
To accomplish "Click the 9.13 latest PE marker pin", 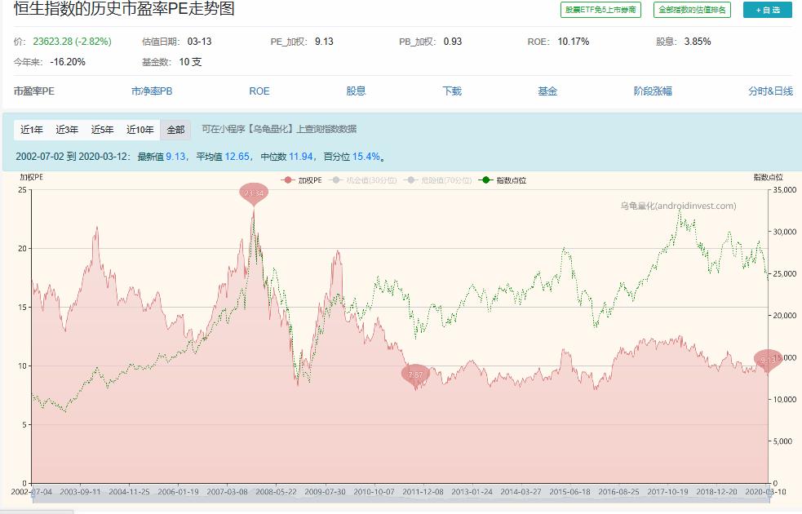I will coord(768,360).
